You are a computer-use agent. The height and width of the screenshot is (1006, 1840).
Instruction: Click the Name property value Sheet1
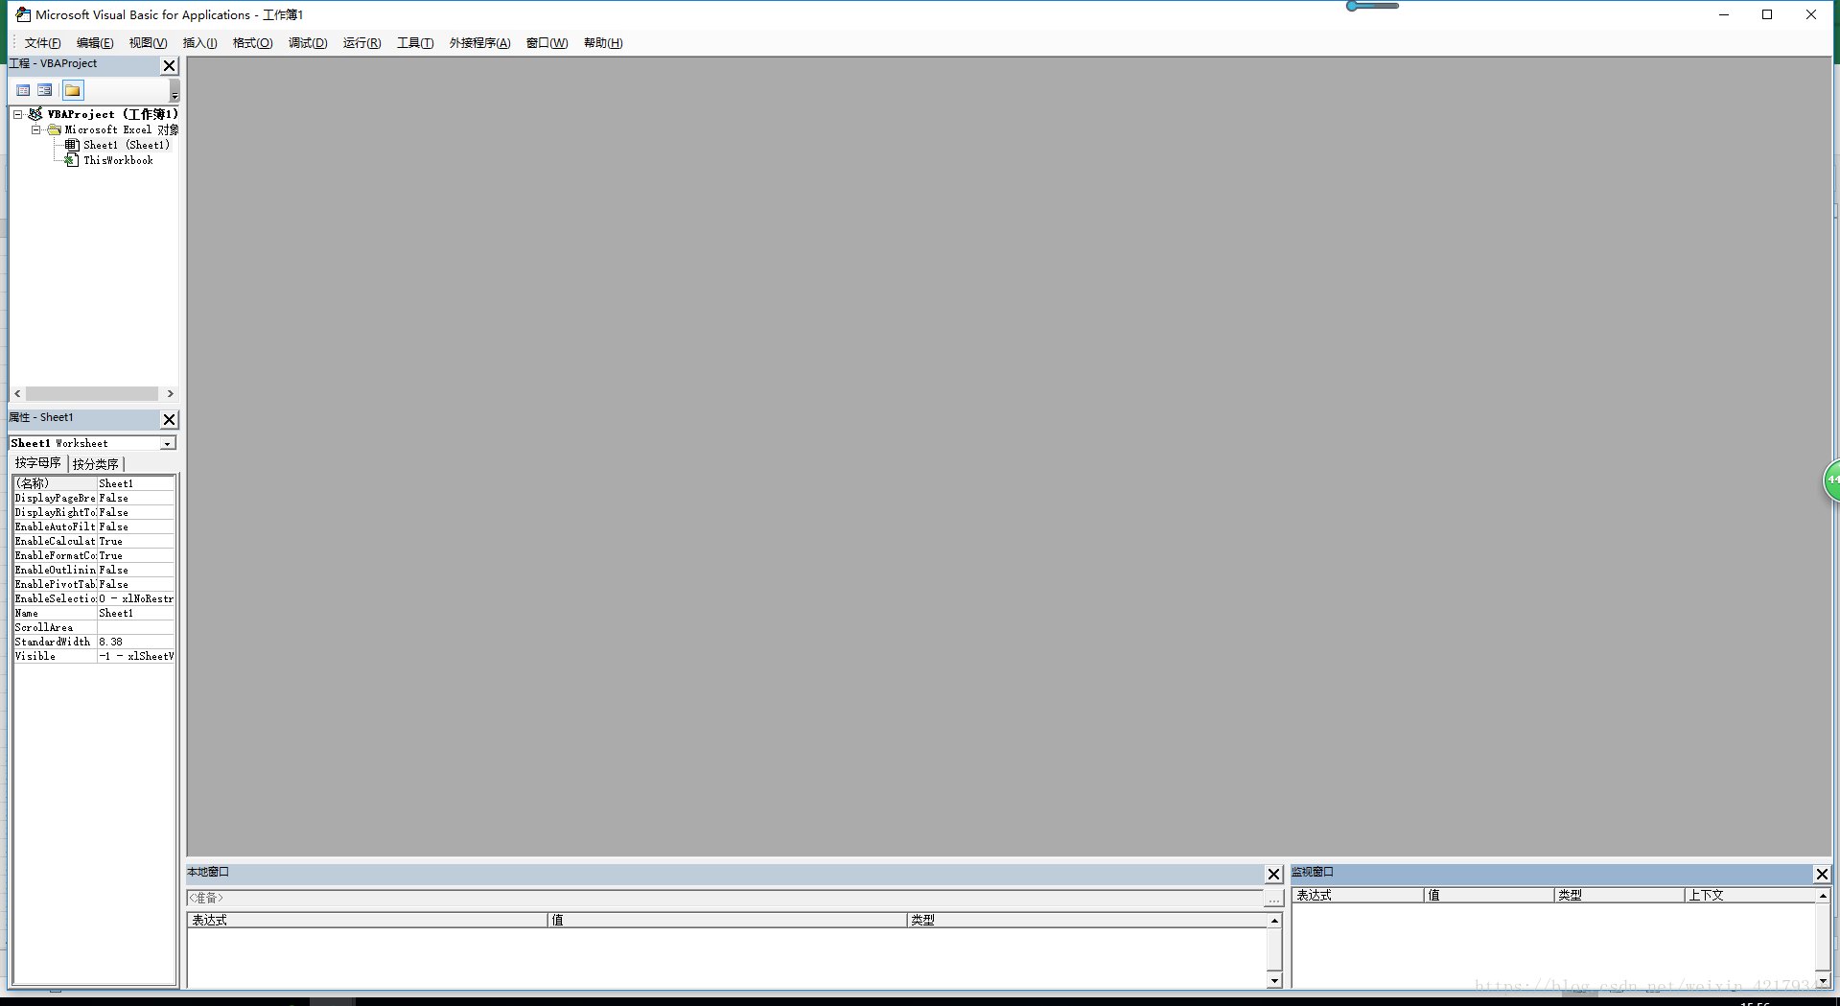tap(135, 613)
